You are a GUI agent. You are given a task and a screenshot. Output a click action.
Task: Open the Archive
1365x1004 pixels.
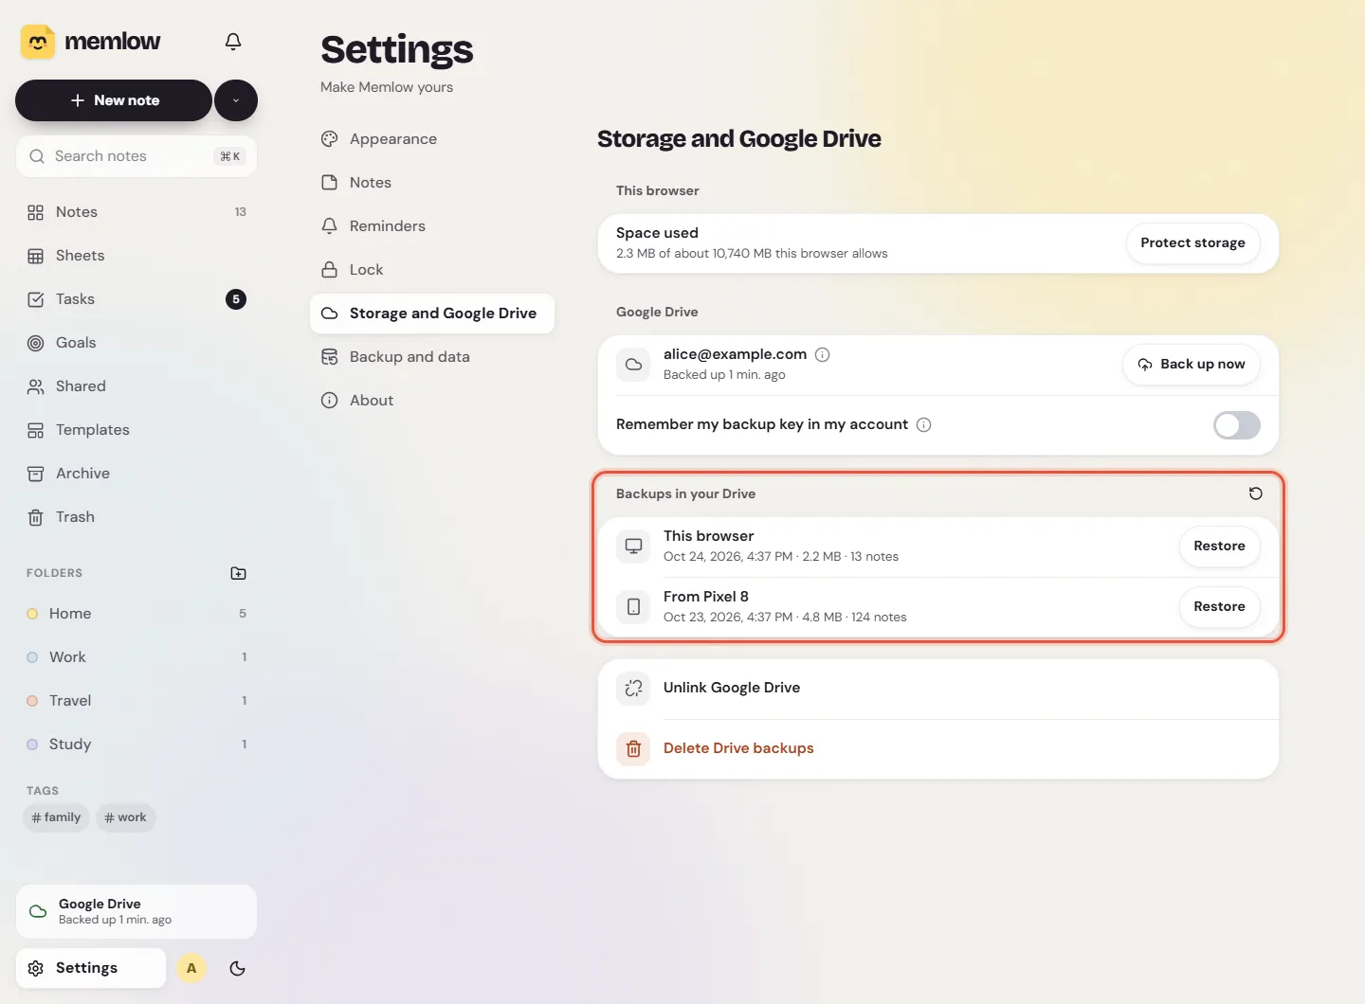click(x=136, y=474)
